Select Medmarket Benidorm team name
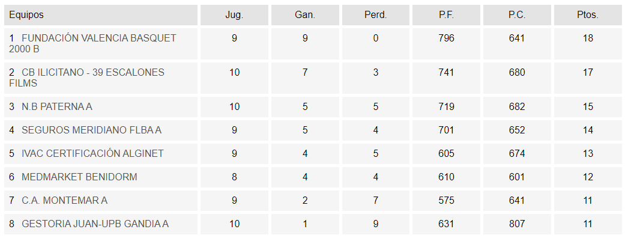This screenshot has width=625, height=238. (x=79, y=177)
